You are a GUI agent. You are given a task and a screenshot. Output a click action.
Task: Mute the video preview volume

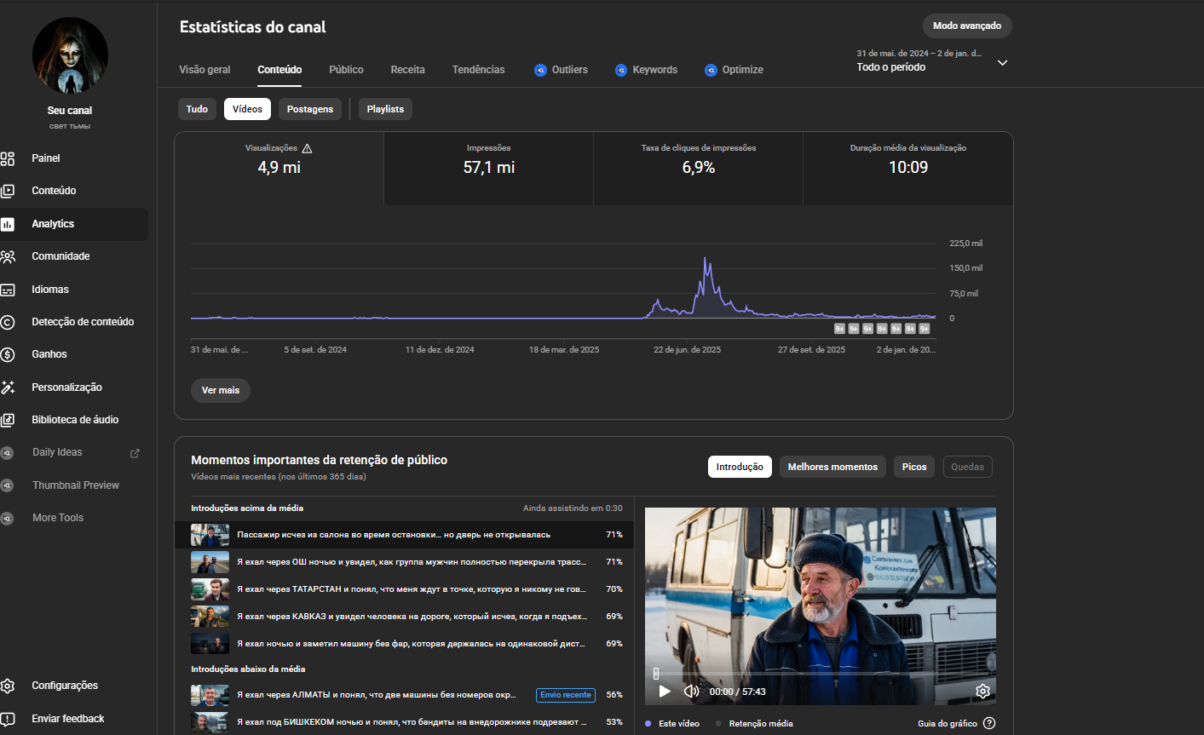click(x=692, y=692)
